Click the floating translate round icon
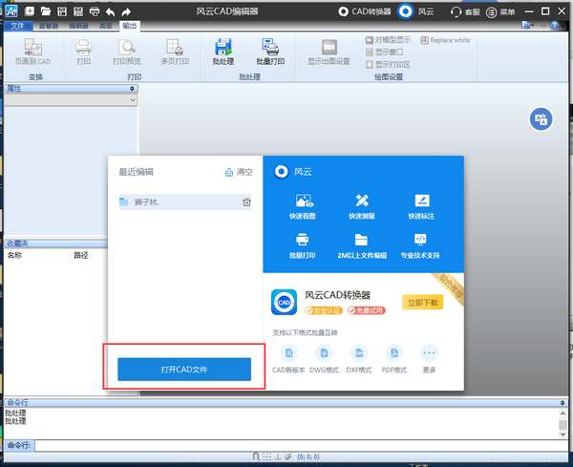The width and height of the screenshot is (573, 467). pos(541,119)
